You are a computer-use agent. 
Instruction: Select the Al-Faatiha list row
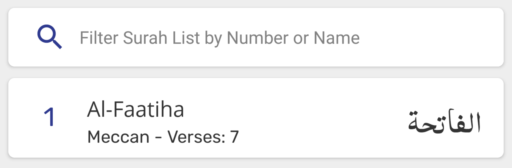point(256,118)
